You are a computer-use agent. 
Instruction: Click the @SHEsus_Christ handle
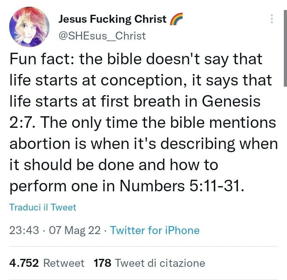[102, 36]
